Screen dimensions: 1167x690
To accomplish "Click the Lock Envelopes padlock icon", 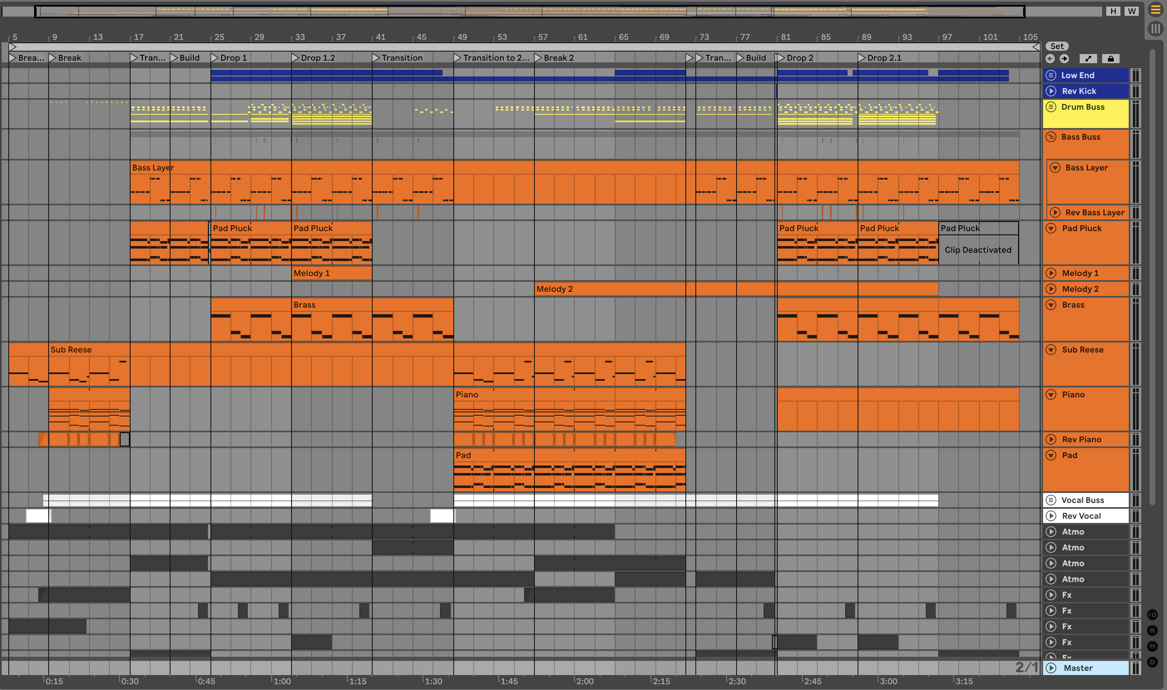I will click(1111, 59).
